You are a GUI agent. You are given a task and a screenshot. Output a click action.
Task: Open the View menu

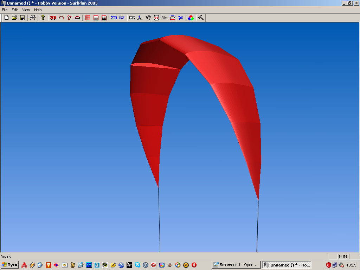tap(26, 10)
